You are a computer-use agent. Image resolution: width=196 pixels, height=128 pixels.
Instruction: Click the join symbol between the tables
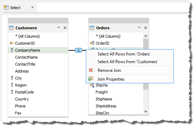[79, 50]
